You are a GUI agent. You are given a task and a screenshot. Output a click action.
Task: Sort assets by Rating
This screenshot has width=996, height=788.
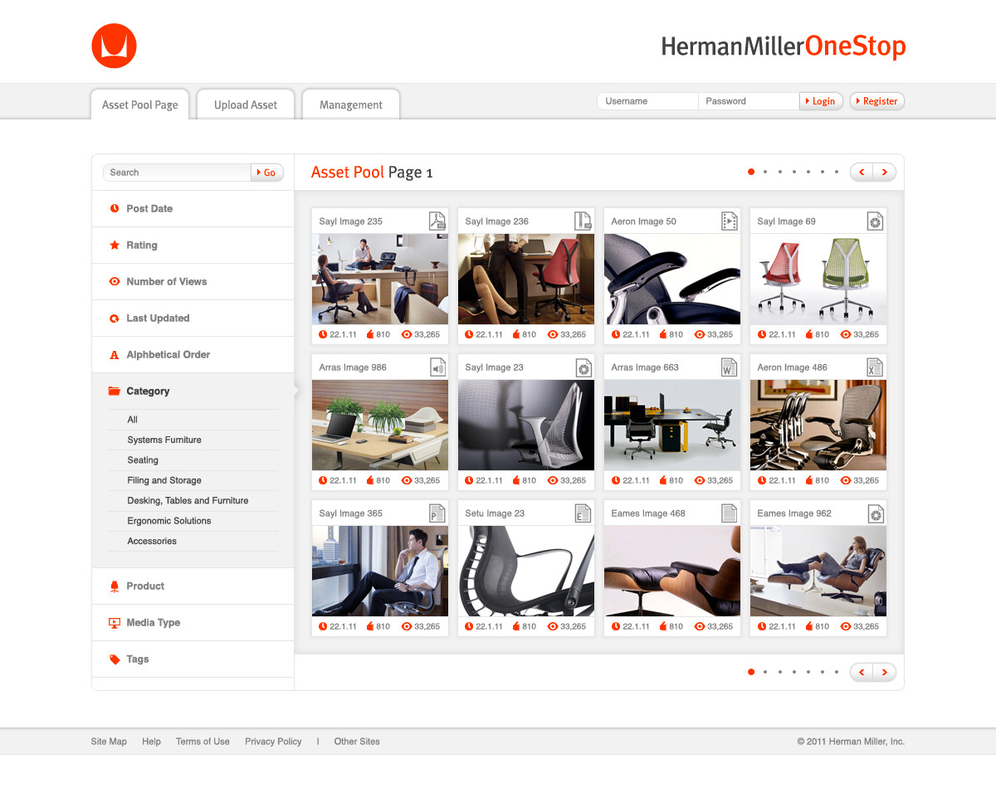pos(193,245)
